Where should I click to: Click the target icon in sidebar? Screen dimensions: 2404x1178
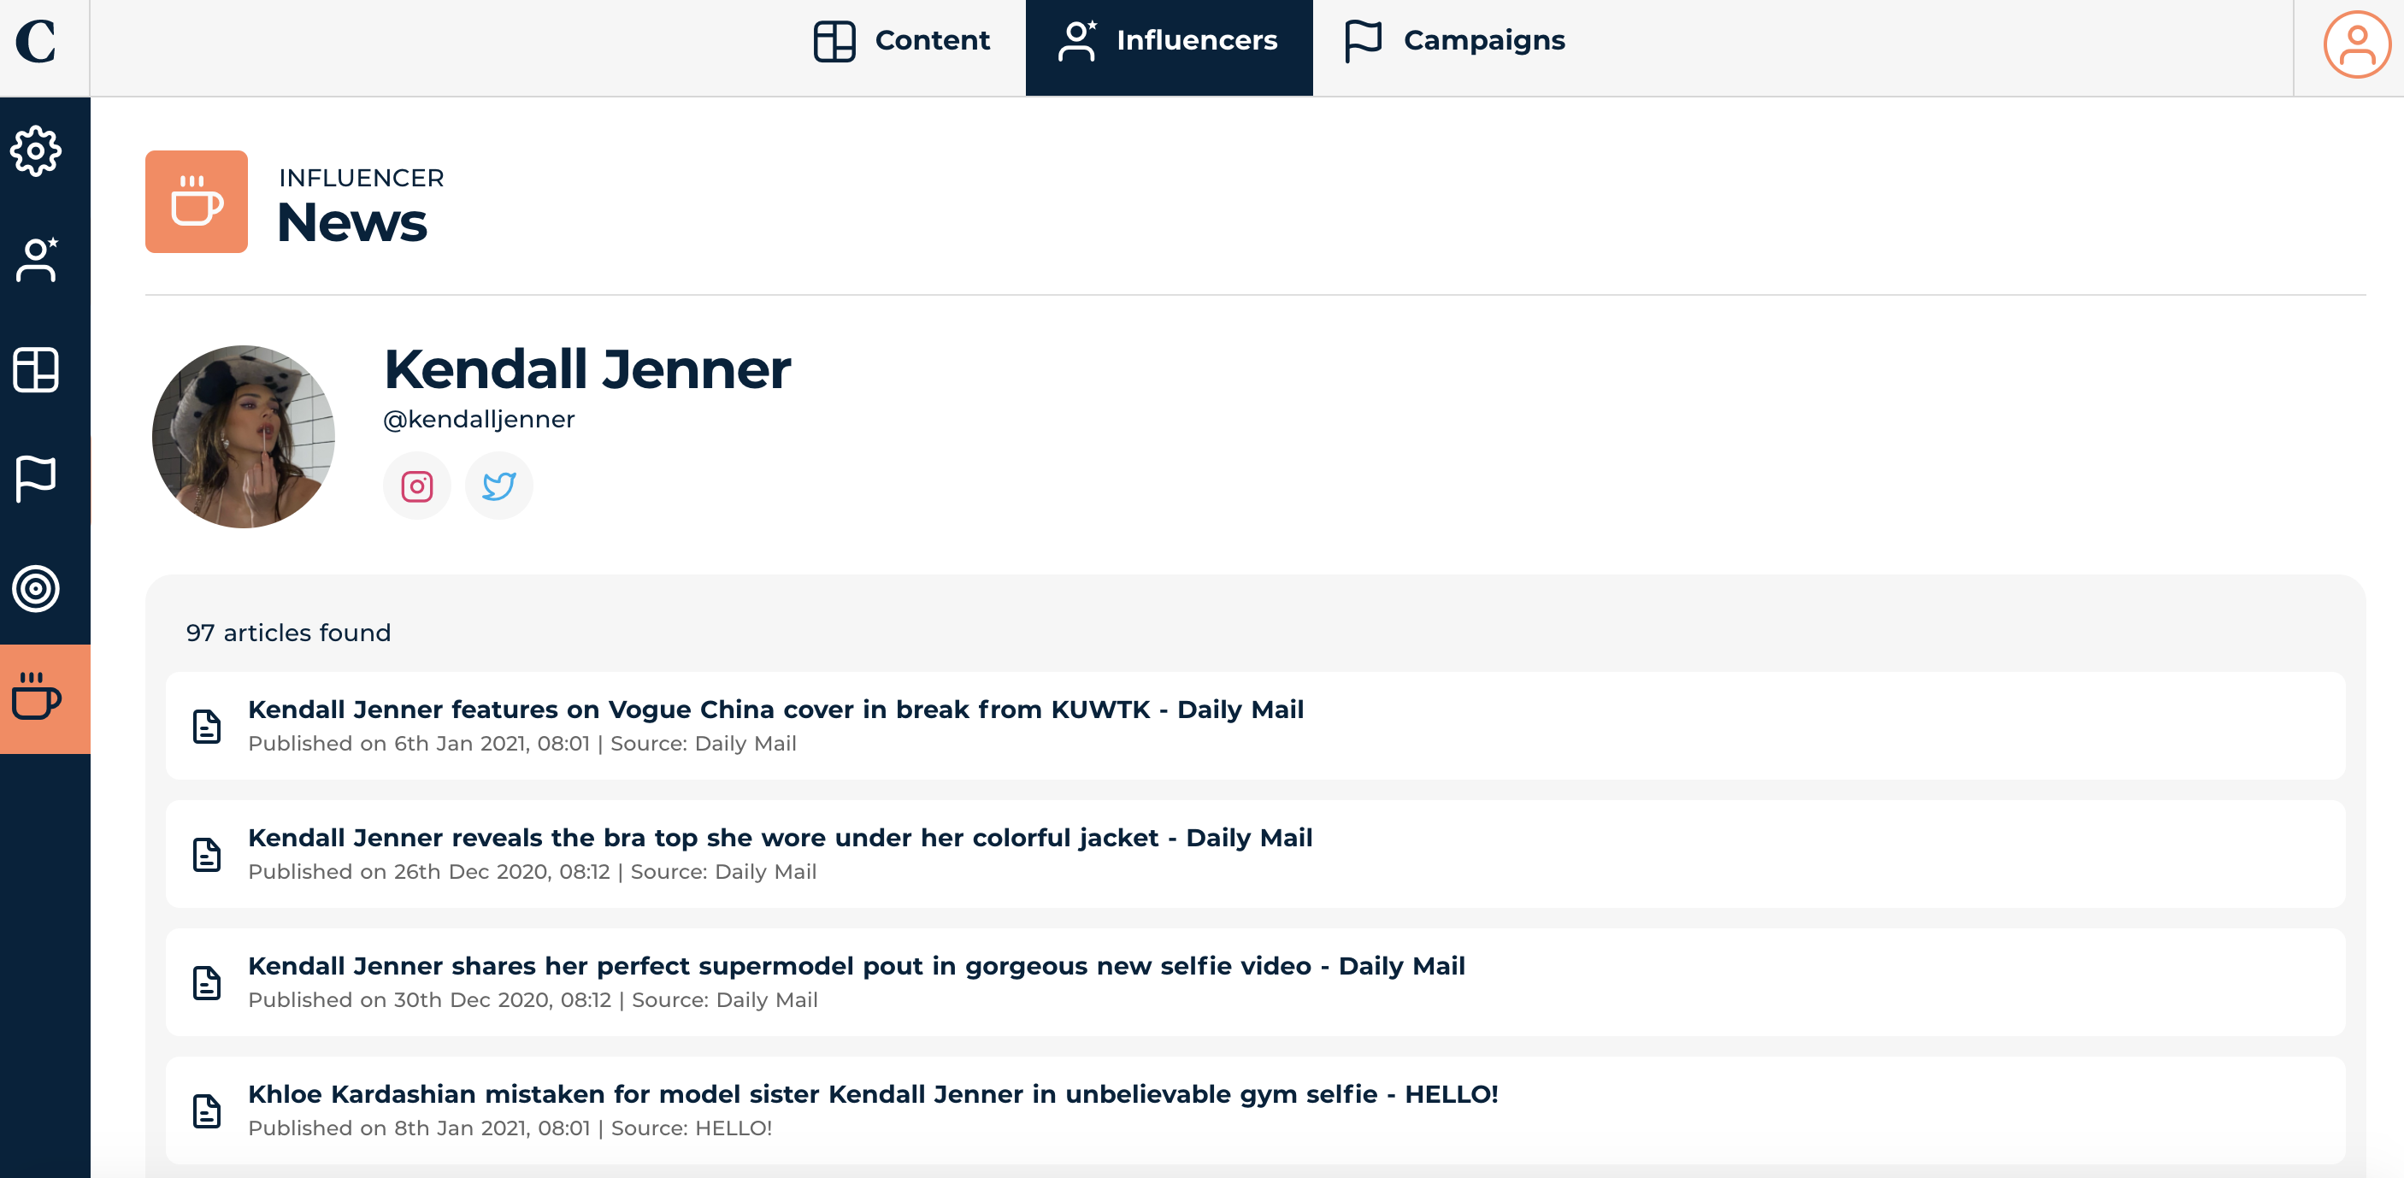[37, 589]
